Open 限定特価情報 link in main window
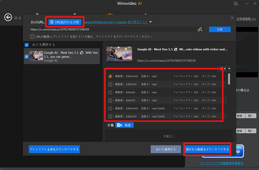This screenshot has height=170, width=259. pyautogui.click(x=246, y=19)
